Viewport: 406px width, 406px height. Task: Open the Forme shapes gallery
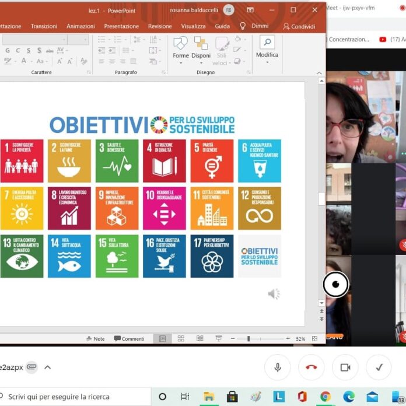point(181,50)
